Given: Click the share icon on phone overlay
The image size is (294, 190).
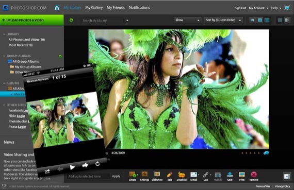Looking at the screenshot, I should (47, 171).
